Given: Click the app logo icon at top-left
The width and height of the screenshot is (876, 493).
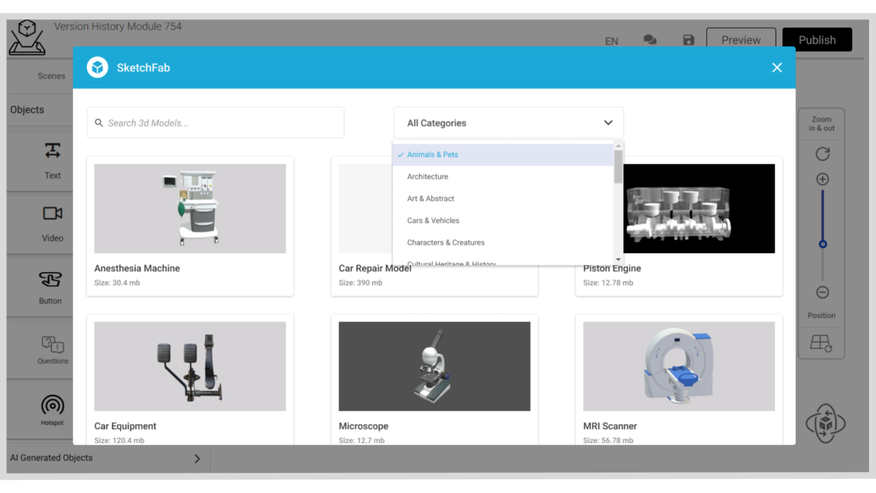Looking at the screenshot, I should coord(27,37).
